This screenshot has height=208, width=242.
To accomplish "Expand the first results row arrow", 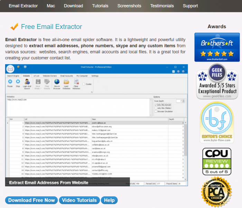I will (8, 123).
